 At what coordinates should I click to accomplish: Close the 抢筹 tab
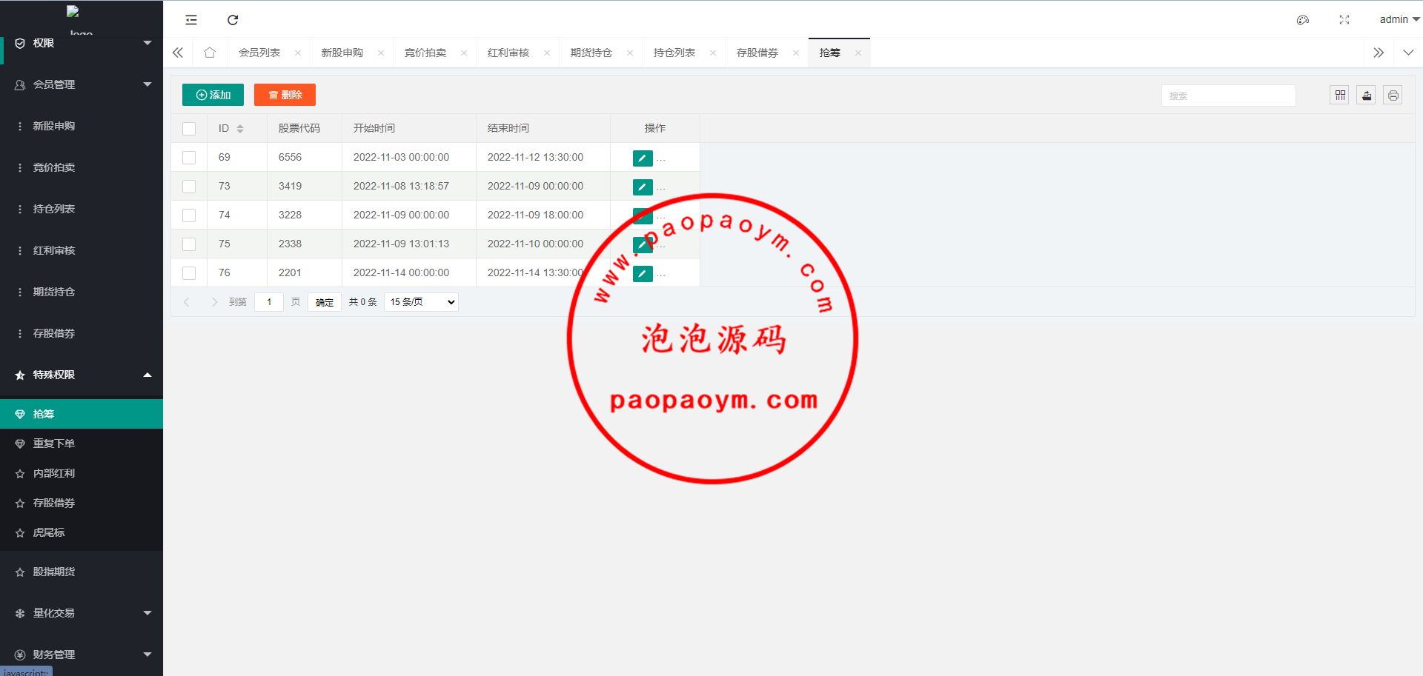pos(858,53)
